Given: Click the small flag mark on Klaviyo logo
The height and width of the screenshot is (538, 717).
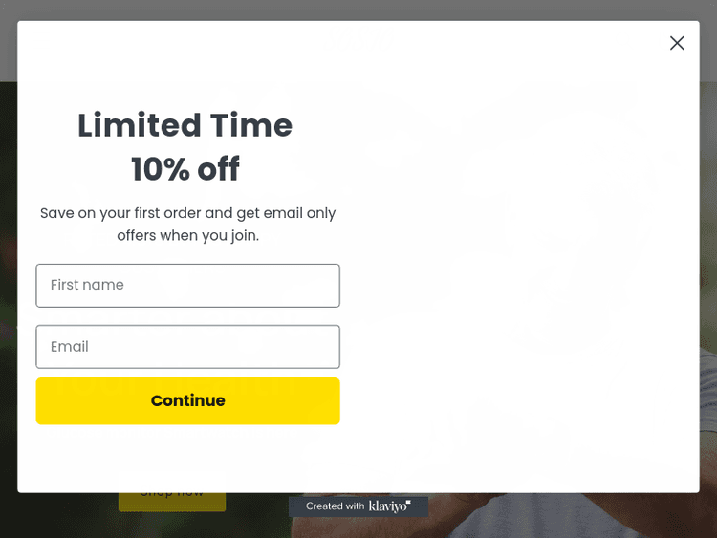Looking at the screenshot, I should tap(408, 503).
